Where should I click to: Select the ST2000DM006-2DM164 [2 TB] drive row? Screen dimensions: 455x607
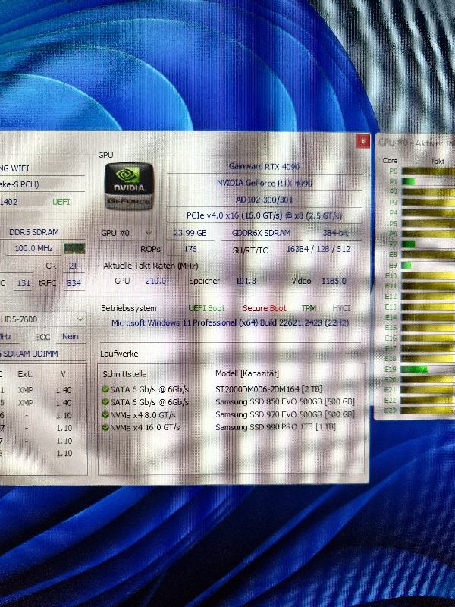click(x=231, y=389)
